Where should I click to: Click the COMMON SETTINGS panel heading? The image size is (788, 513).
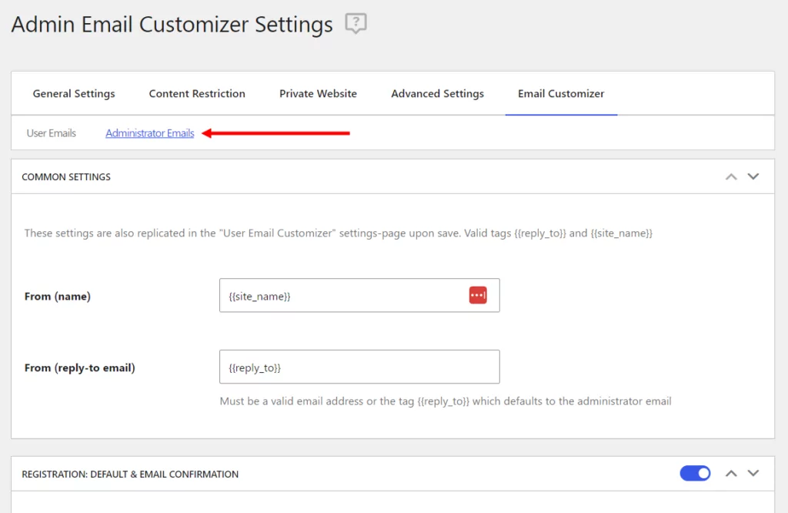(66, 177)
